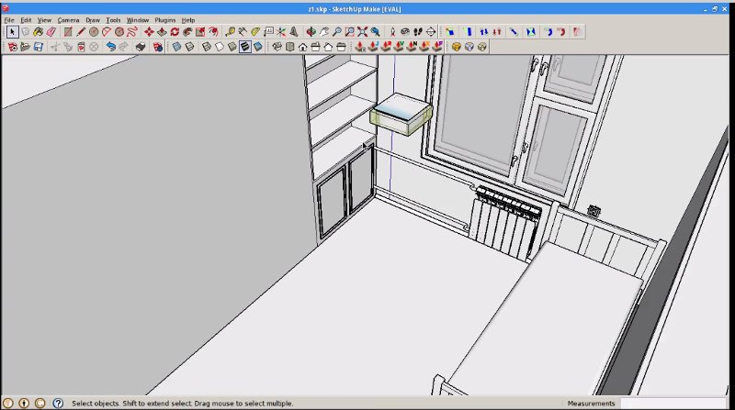Open the Plugins menu
Viewport: 735px width, 410px height.
pyautogui.click(x=164, y=19)
